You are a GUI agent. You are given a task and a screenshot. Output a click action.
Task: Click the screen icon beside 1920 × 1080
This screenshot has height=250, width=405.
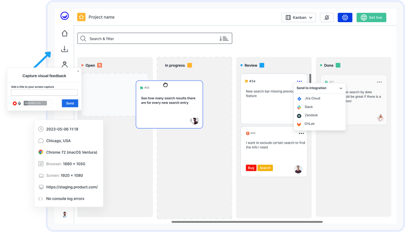(x=41, y=176)
